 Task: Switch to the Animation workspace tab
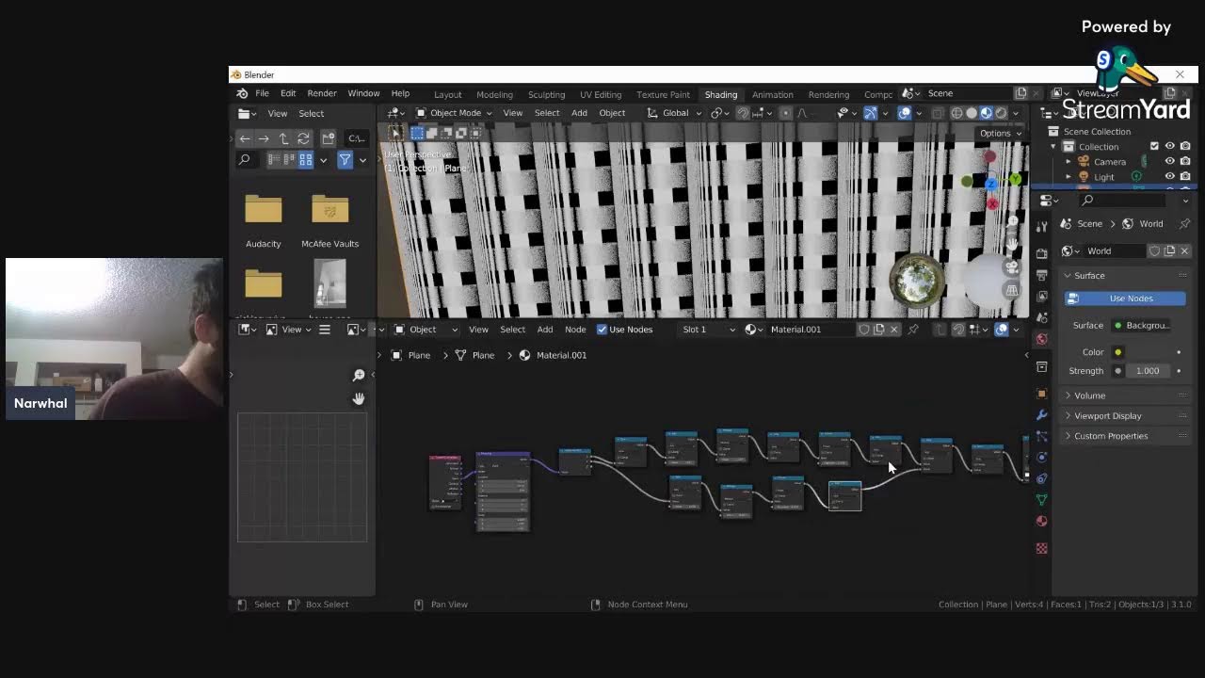click(x=772, y=94)
